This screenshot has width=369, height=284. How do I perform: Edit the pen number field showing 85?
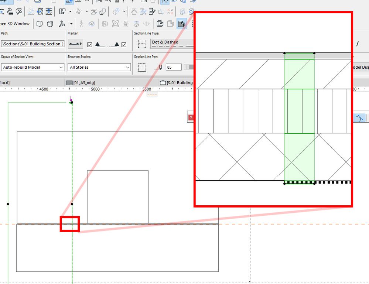174,67
